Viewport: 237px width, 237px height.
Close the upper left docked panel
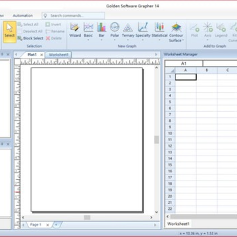click(x=8, y=55)
